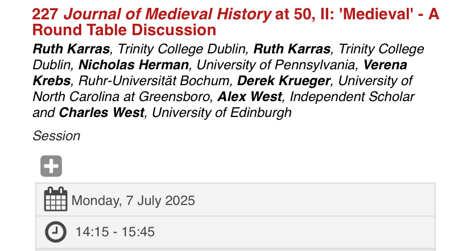This screenshot has height=251, width=471.
Task: Click the calendar icon beside the date
Action: pos(56,199)
